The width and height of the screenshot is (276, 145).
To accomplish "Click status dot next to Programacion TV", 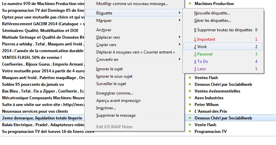I will (190, 132).
